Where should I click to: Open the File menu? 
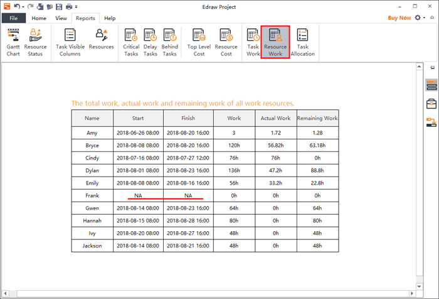click(x=14, y=18)
